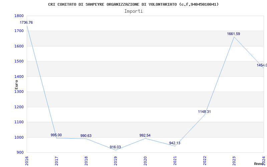The image size is (267, 167).
Task: Click the 2022 x-axis year label
Action: 205,161
